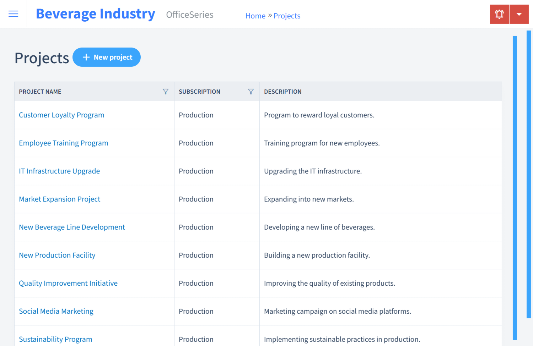Image resolution: width=533 pixels, height=346 pixels.
Task: Click the plus icon on New project button
Action: pos(86,57)
